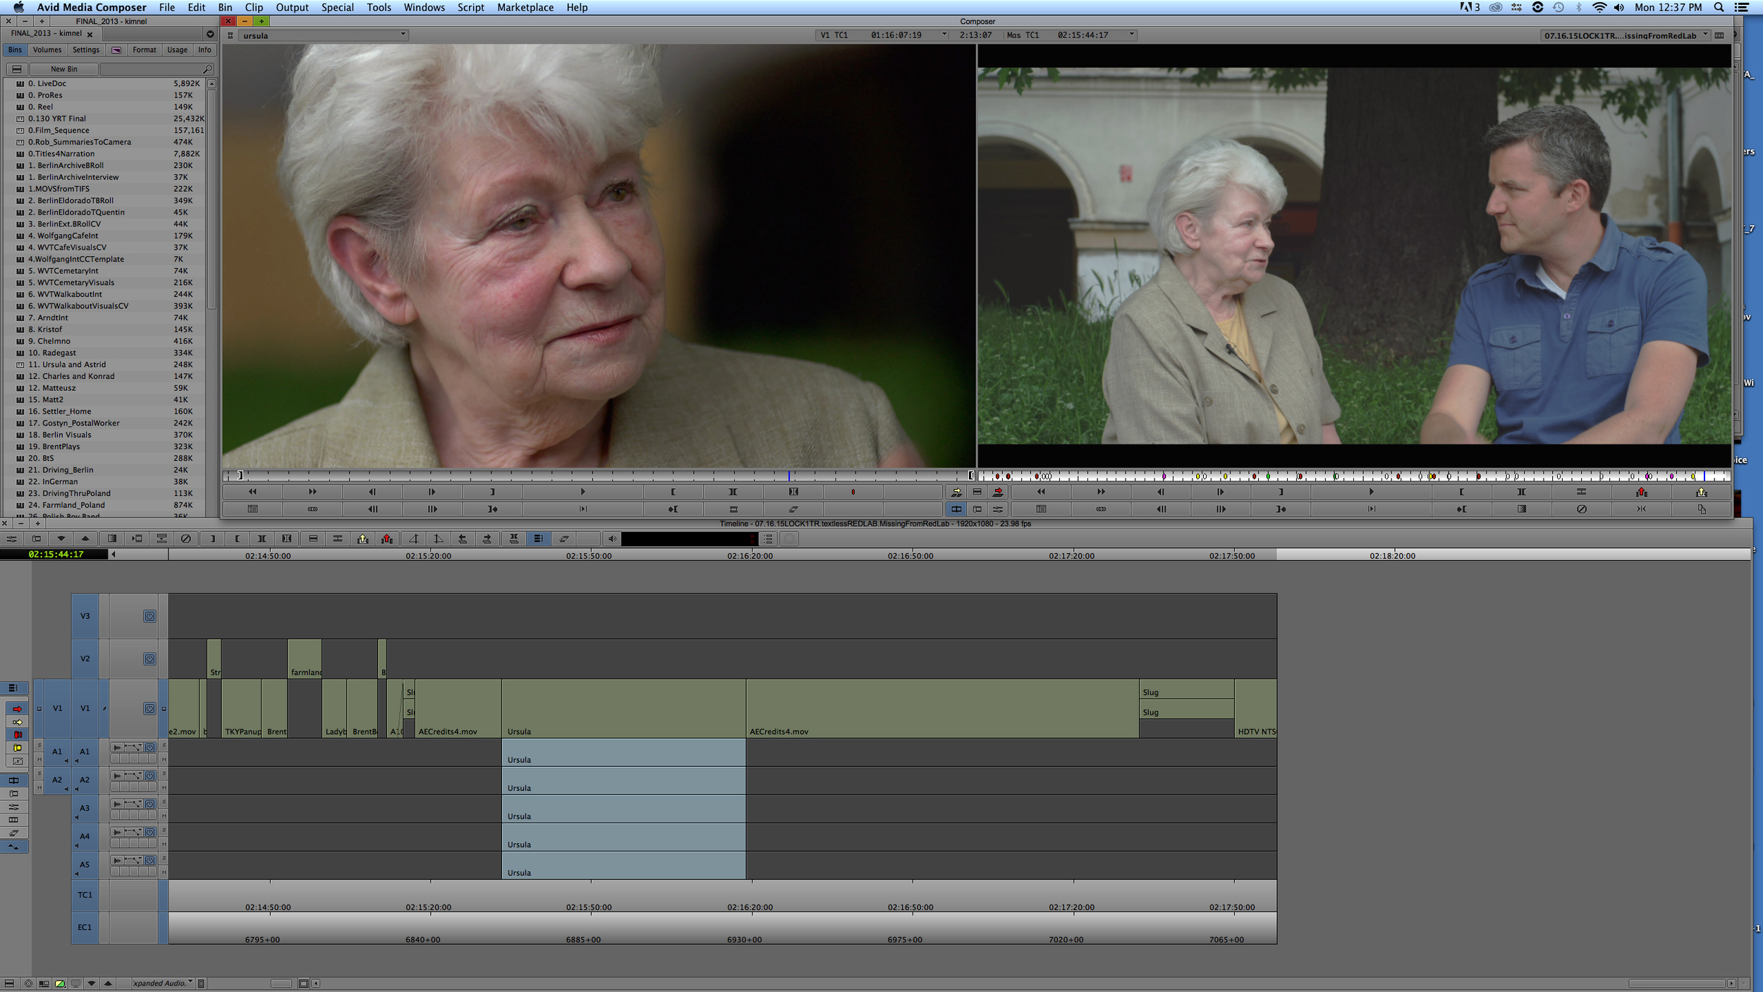The width and height of the screenshot is (1763, 992).
Task: Open the Clip menu
Action: 254,7
